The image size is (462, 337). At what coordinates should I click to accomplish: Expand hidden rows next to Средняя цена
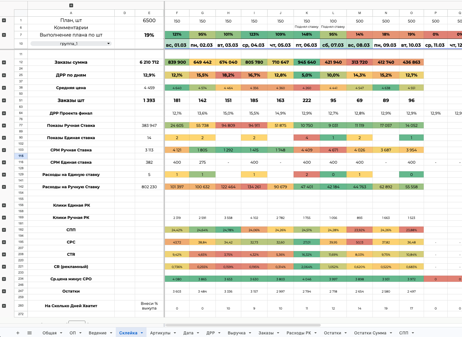[4, 88]
